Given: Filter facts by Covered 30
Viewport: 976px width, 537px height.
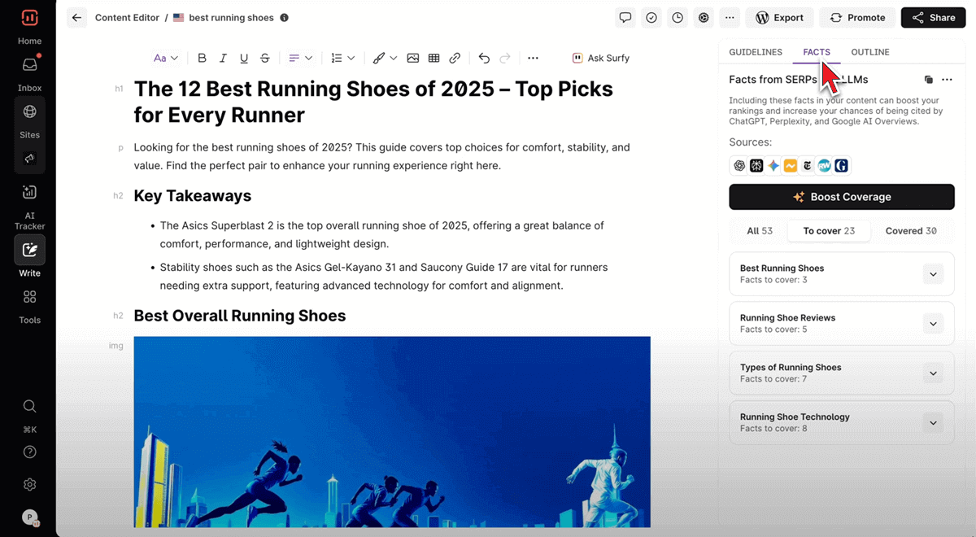Looking at the screenshot, I should [910, 231].
